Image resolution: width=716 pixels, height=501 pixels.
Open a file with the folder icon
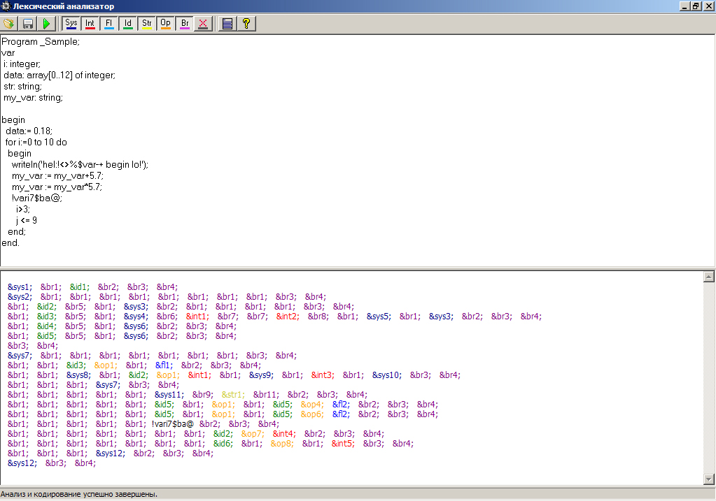[9, 24]
